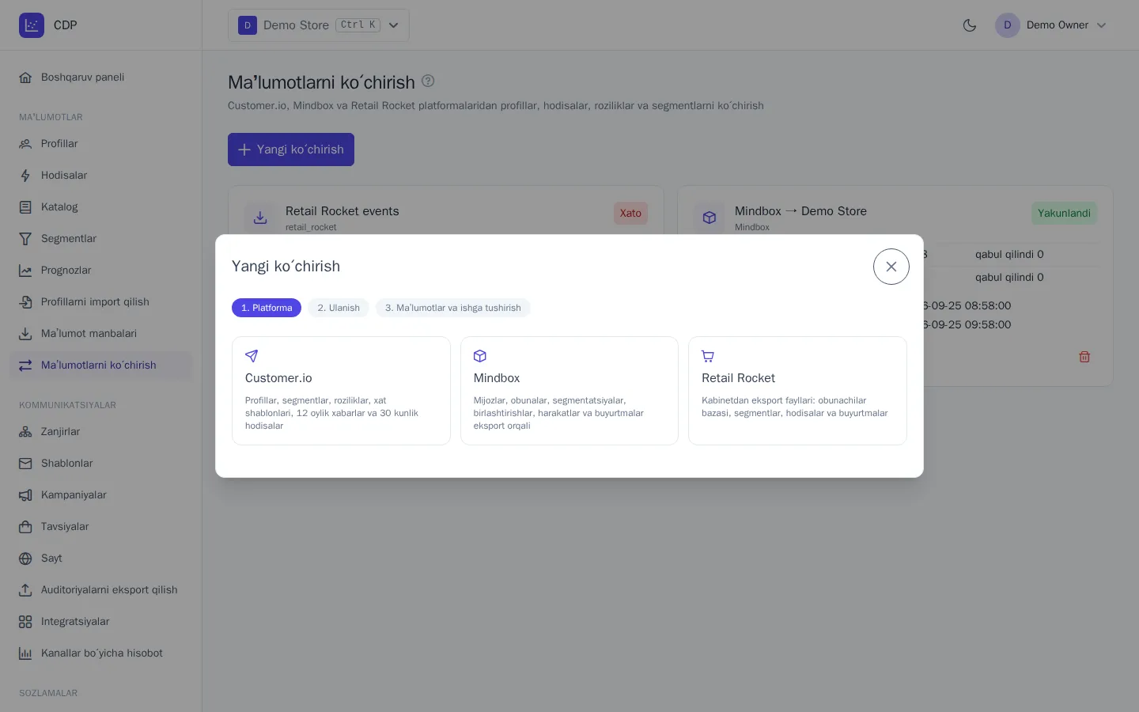The height and width of the screenshot is (712, 1139).
Task: Open Ma'lumot manbalari in the sidebar
Action: tap(101, 334)
